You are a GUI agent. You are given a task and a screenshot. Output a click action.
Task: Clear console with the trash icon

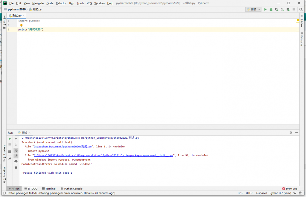pyautogui.click(x=16, y=167)
